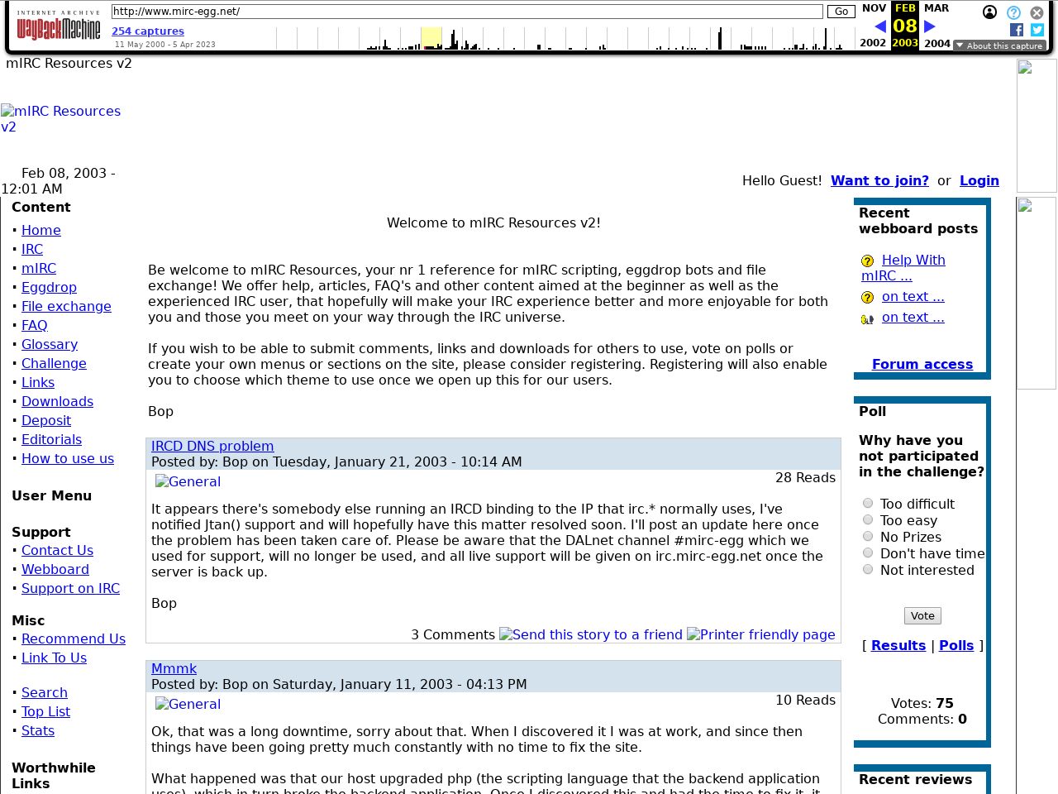This screenshot has height=794, width=1058.
Task: Share this capture on Twitter
Action: [1037, 30]
